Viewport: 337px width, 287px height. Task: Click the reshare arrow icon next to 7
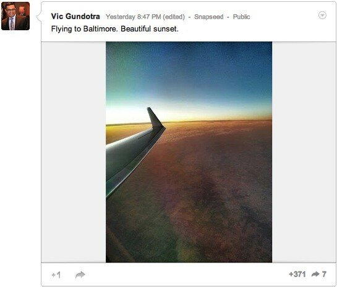[315, 274]
